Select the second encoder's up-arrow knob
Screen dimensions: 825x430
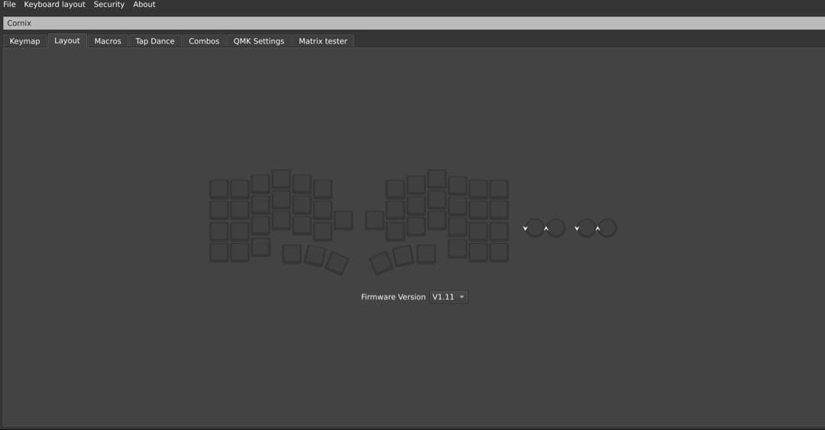click(607, 228)
